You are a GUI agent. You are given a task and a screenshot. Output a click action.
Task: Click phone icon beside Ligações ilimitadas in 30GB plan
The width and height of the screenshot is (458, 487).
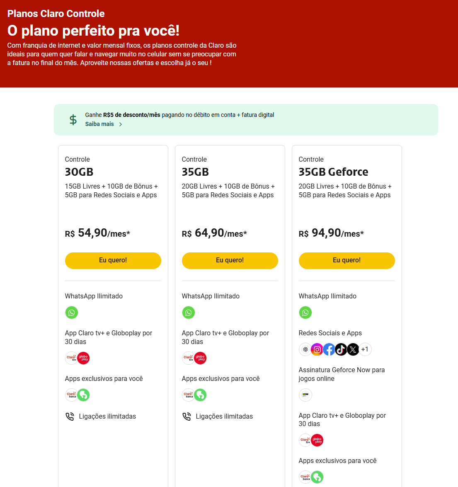pyautogui.click(x=70, y=416)
